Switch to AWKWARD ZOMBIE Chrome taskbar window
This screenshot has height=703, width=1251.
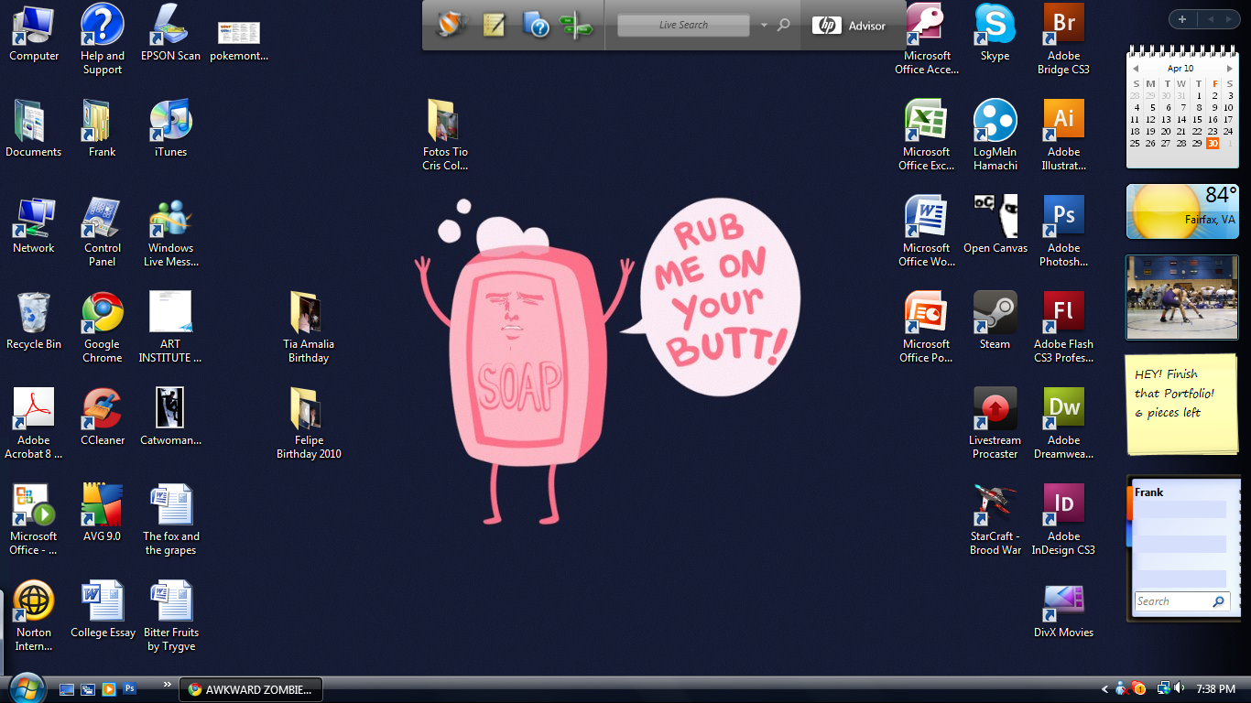(x=251, y=689)
